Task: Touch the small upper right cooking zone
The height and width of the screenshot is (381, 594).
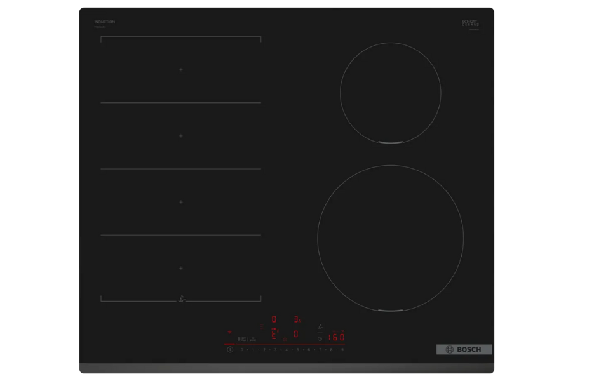Action: click(390, 93)
